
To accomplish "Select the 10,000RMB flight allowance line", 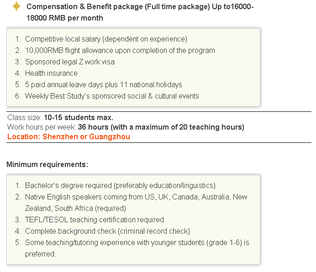I will tap(120, 50).
